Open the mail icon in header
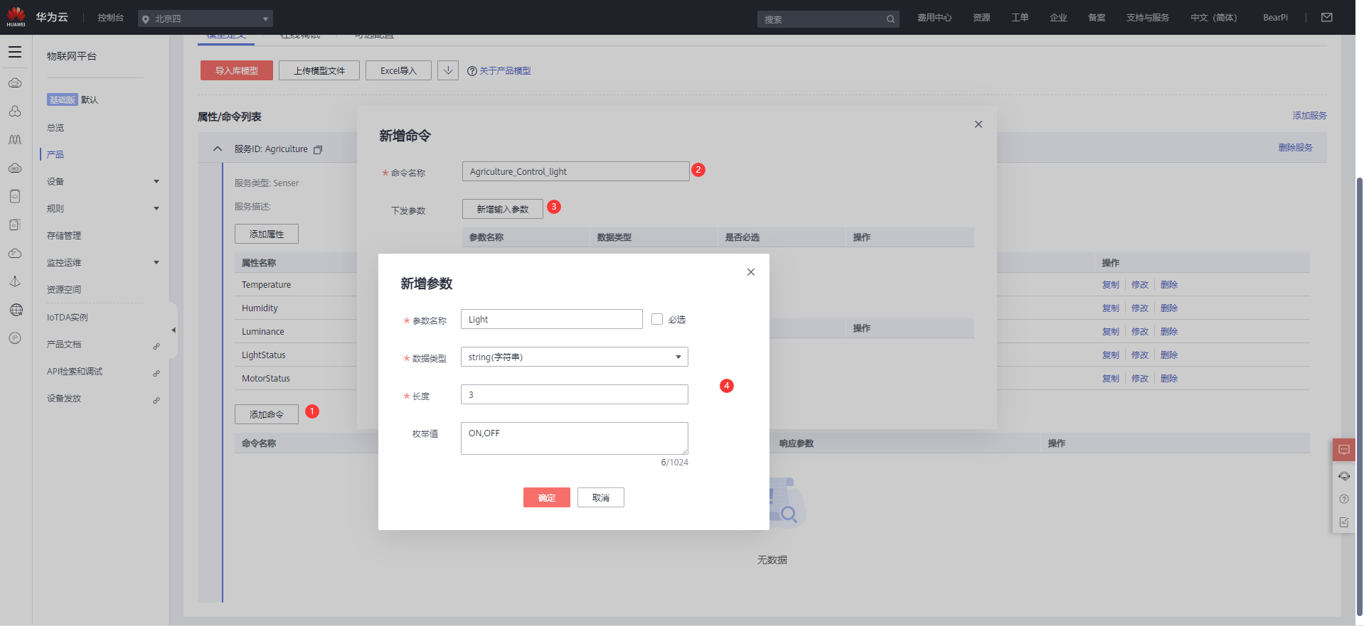The image size is (1364, 626). point(1326,18)
